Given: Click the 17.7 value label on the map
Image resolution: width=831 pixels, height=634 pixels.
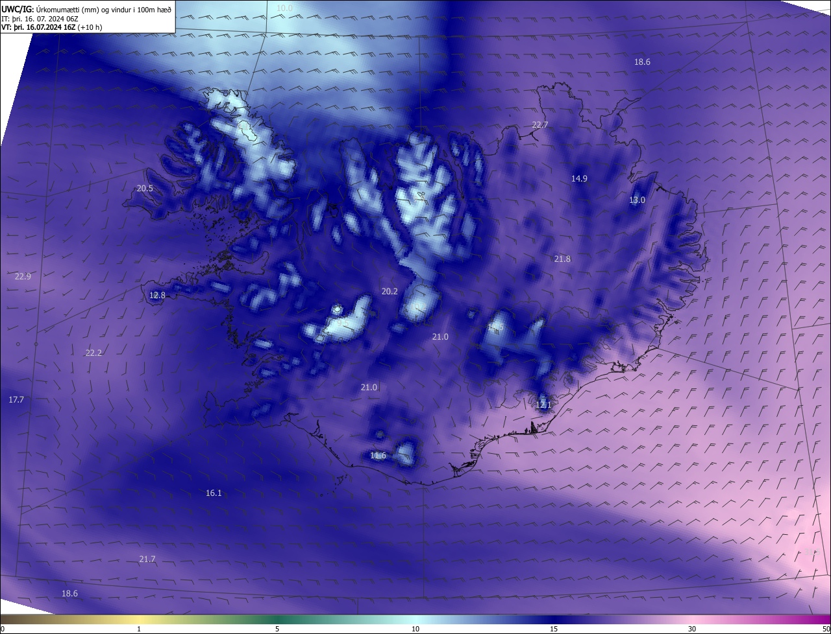Looking at the screenshot, I should pyautogui.click(x=16, y=399).
